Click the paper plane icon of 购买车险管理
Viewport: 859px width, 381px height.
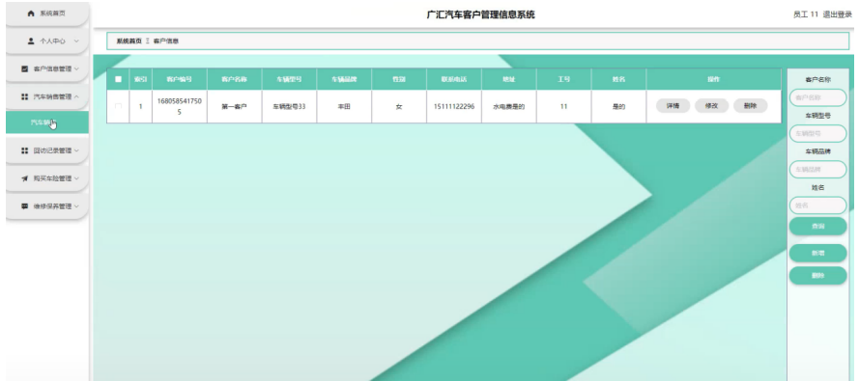pos(25,178)
